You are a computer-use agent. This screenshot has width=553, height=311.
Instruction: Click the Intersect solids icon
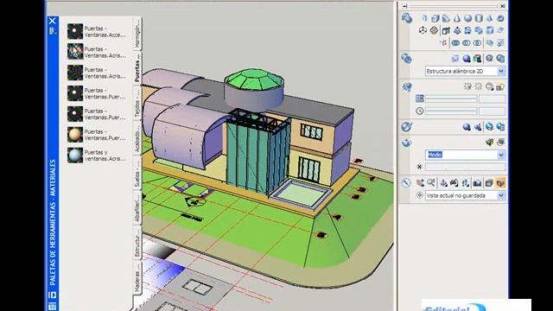coord(477,43)
